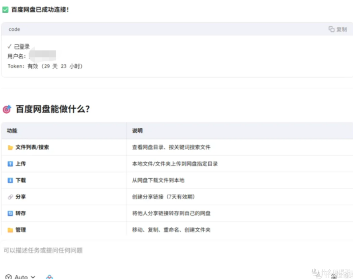
Task: Click the blue icon beside 转存
Action: (x=10, y=213)
